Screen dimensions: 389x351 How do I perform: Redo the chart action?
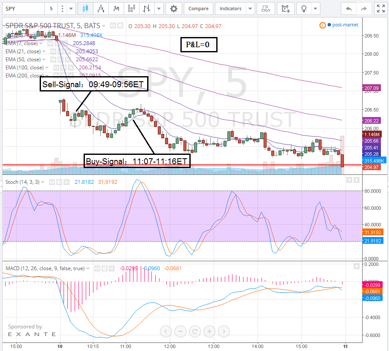tap(364, 9)
